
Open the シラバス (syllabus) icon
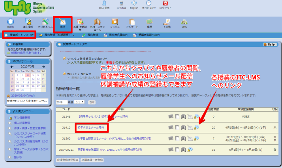pos(114,23)
